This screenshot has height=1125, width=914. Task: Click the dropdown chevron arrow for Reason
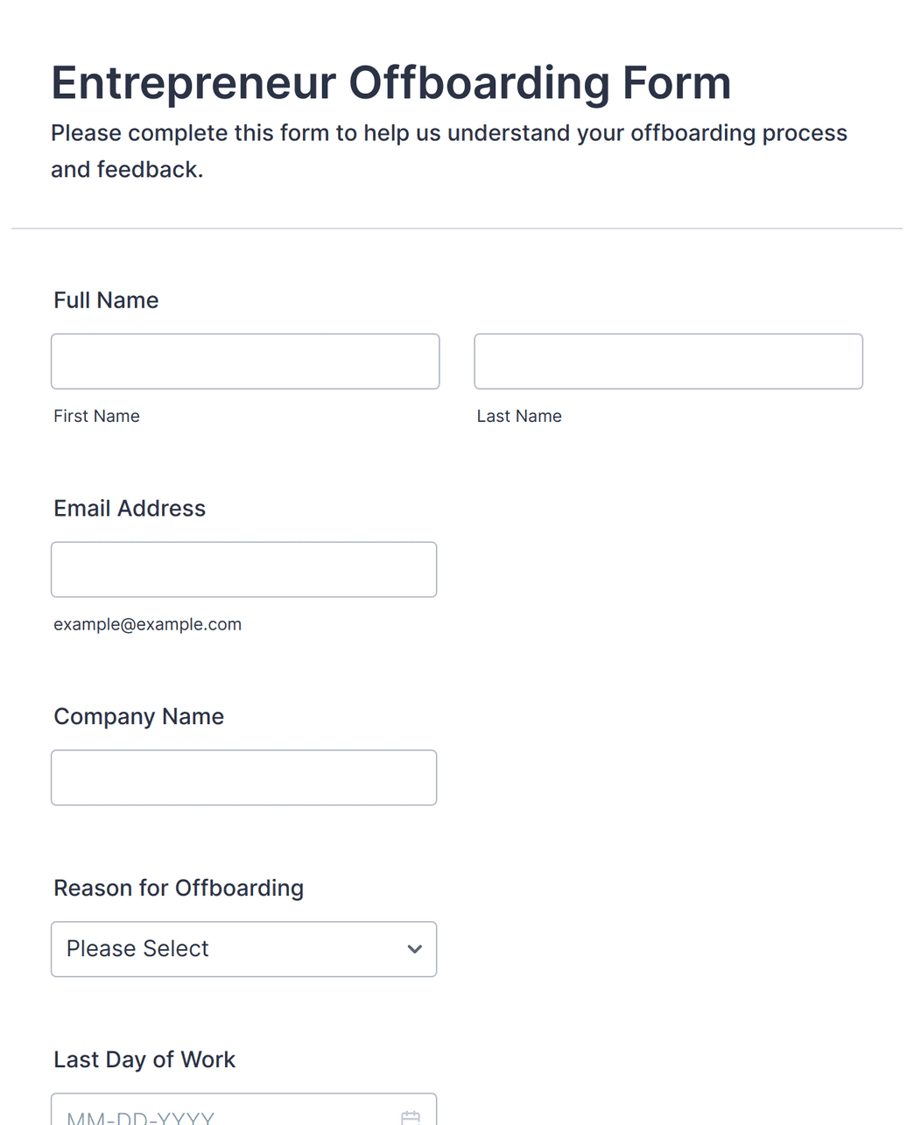pos(415,949)
